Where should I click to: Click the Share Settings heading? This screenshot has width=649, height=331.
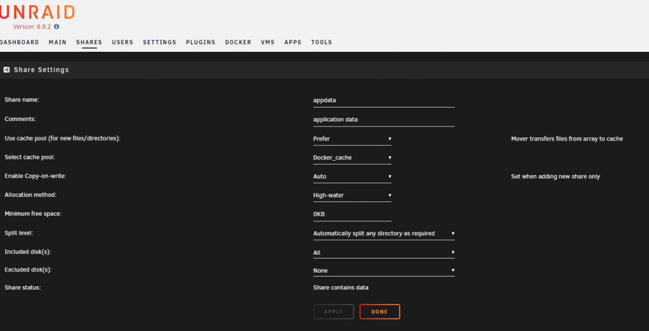coord(42,70)
